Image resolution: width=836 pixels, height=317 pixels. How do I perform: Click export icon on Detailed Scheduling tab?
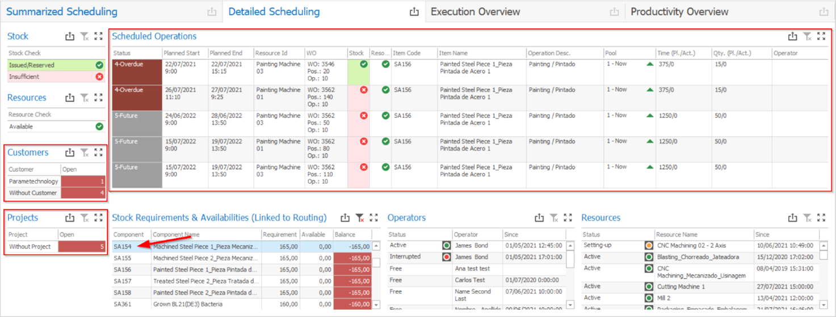tap(414, 12)
